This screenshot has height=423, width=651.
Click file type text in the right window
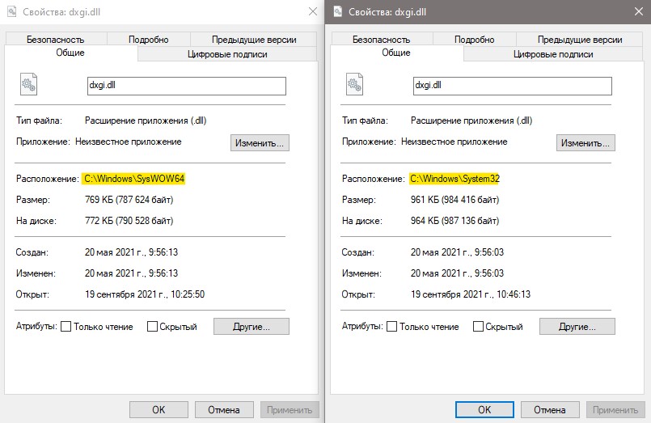click(x=471, y=121)
